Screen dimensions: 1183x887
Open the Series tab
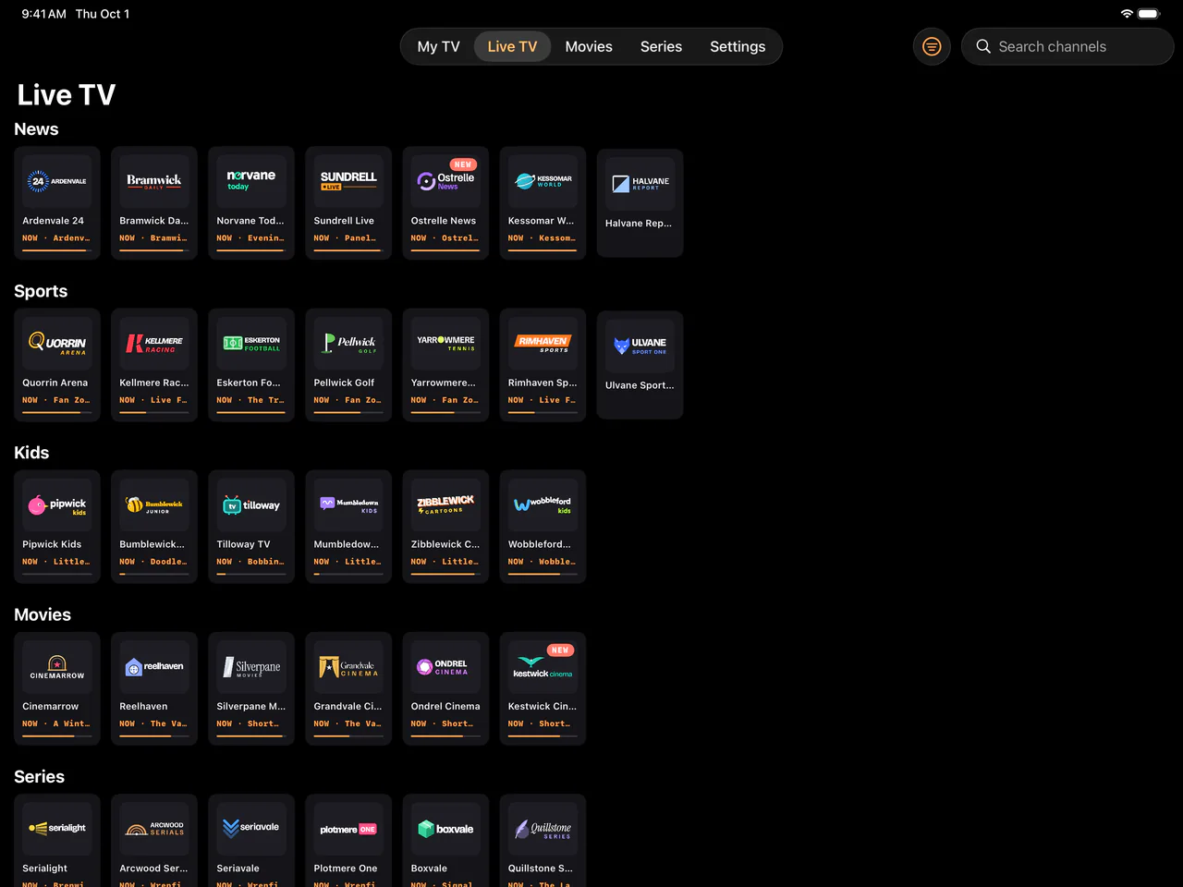pos(661,46)
